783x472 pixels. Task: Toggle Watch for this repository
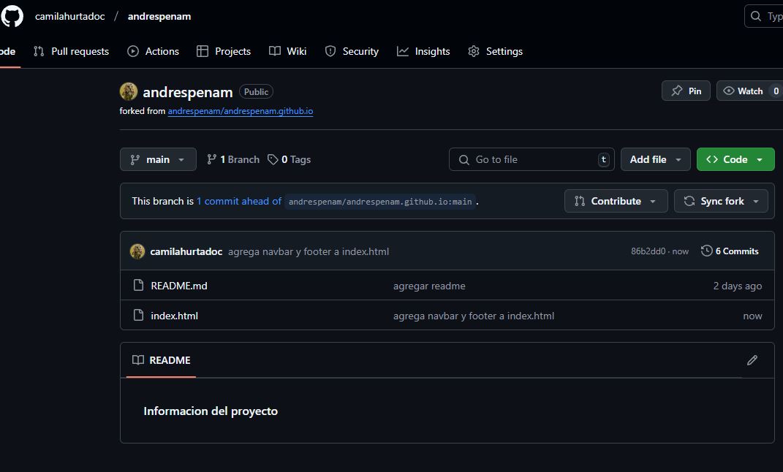[749, 91]
